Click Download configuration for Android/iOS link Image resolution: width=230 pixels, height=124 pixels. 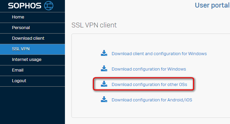point(152,100)
